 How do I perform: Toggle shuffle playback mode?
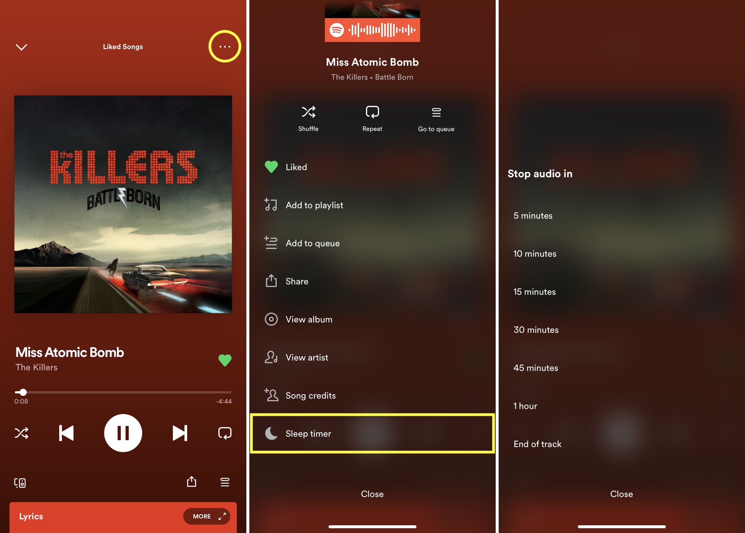21,432
